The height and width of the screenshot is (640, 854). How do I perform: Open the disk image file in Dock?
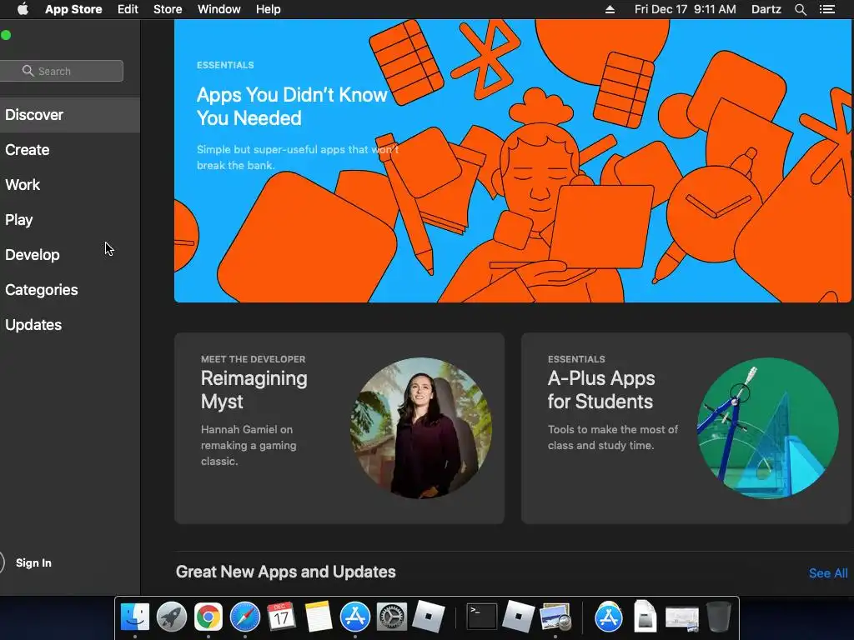(645, 617)
